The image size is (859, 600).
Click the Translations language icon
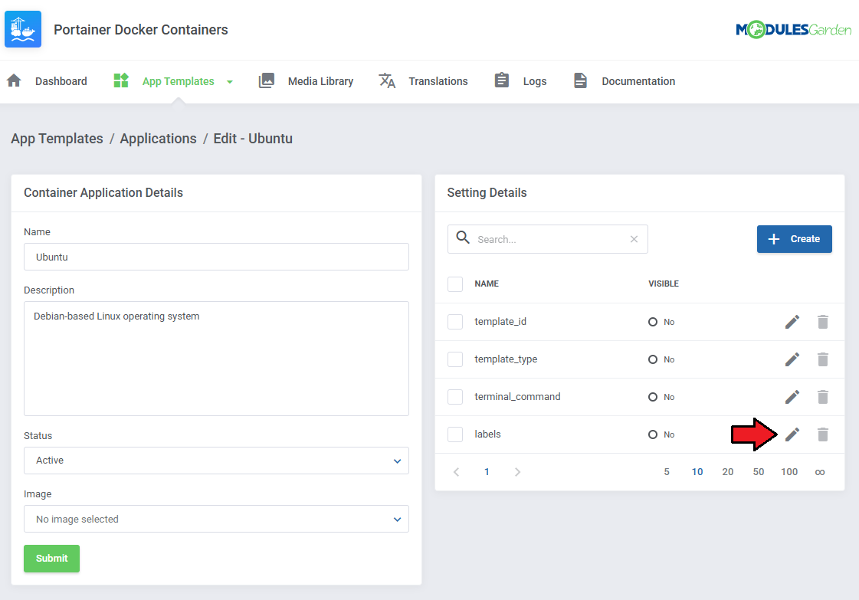click(x=387, y=81)
